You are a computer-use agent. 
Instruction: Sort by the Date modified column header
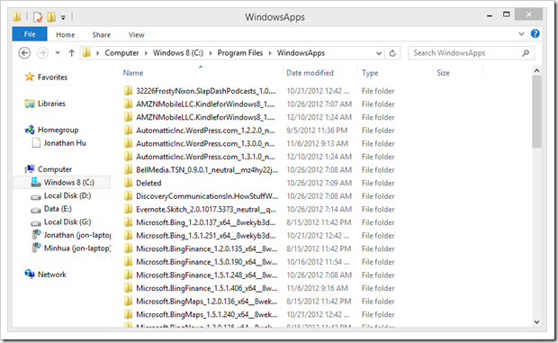[x=310, y=73]
